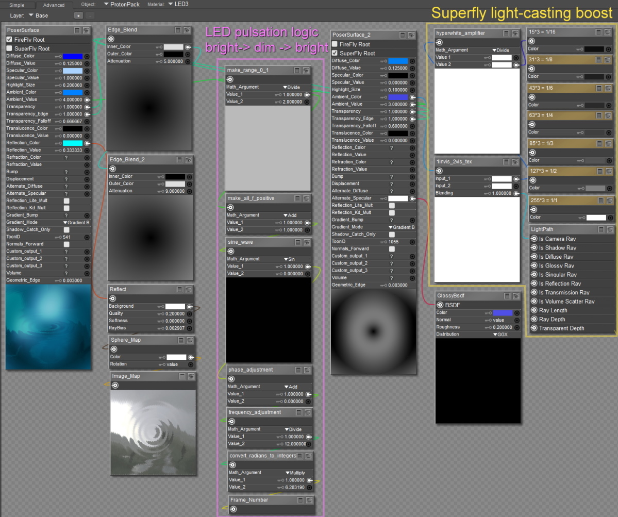Switch to the Advanced tab
The height and width of the screenshot is (517, 618).
pyautogui.click(x=54, y=5)
